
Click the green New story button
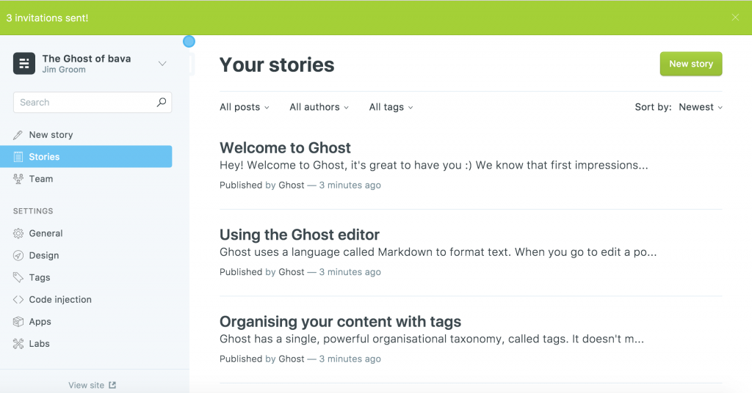(691, 64)
